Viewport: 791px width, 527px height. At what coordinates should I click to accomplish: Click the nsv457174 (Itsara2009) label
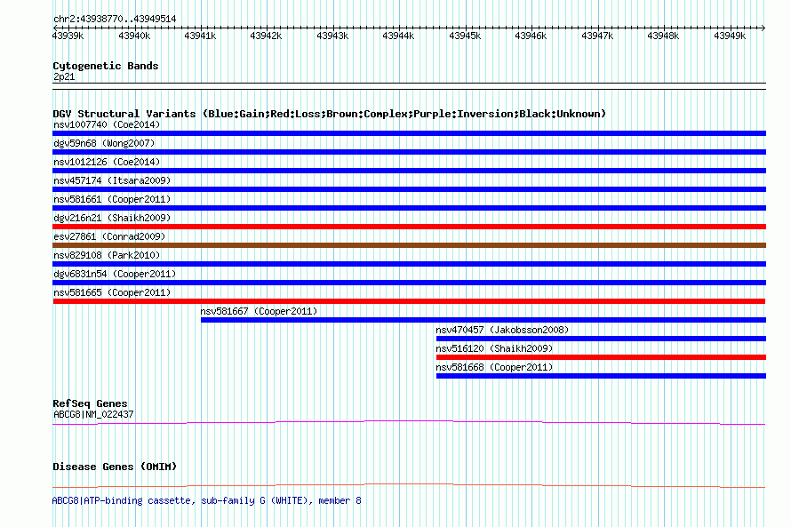(x=112, y=180)
